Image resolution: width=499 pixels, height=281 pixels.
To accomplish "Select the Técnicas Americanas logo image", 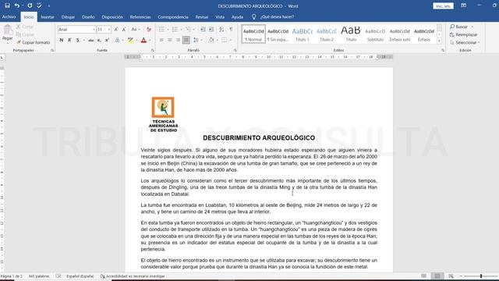I will pyautogui.click(x=163, y=115).
